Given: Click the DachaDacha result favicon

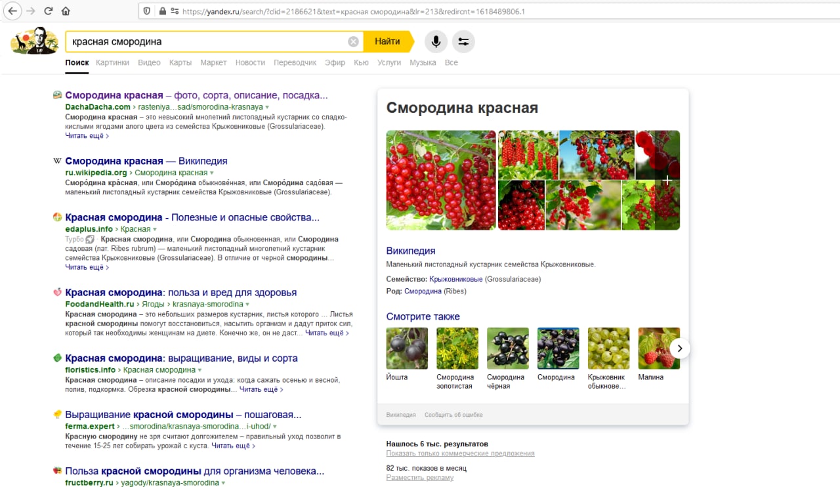Looking at the screenshot, I should [x=58, y=95].
